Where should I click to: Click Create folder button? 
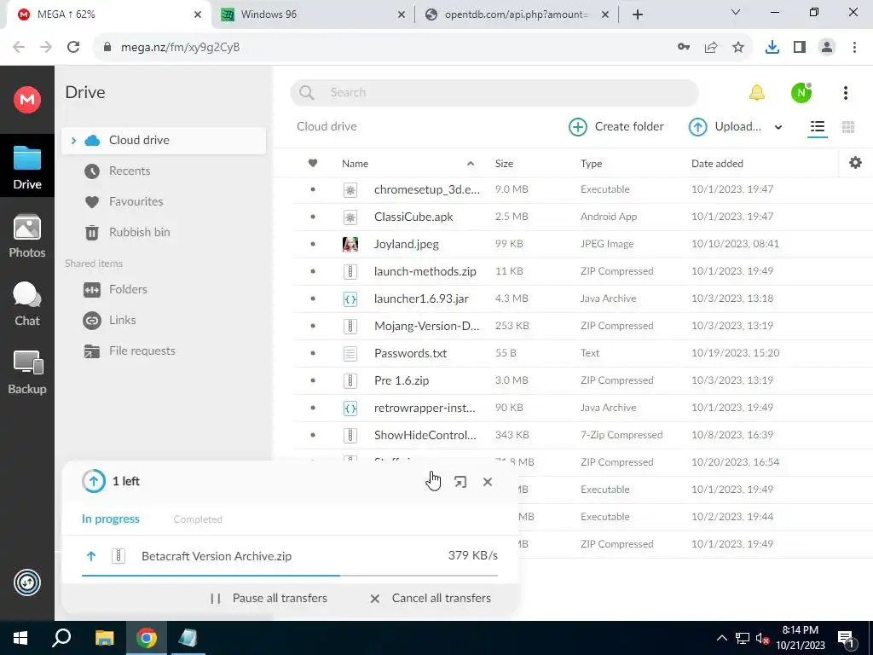[616, 126]
